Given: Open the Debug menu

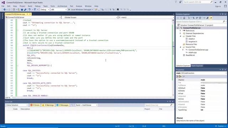Looking at the screenshot, I should (x=37, y=6).
